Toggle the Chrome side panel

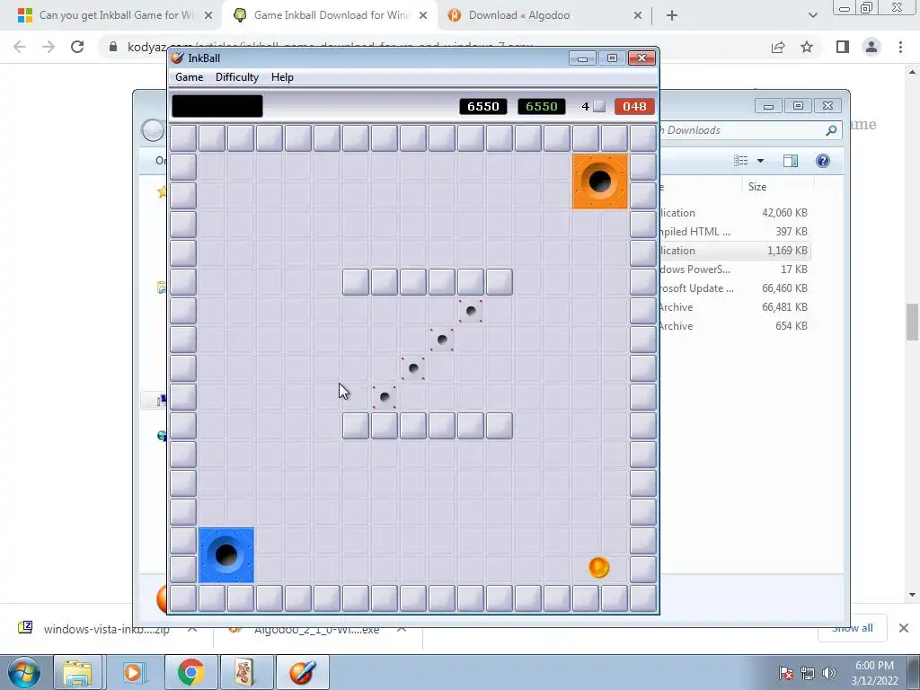pos(843,47)
